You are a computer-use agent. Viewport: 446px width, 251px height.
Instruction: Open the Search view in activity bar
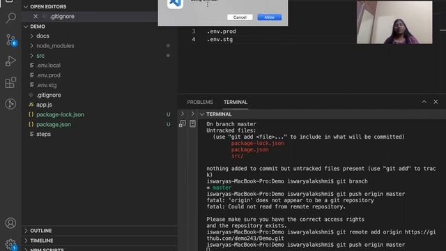[x=11, y=17]
